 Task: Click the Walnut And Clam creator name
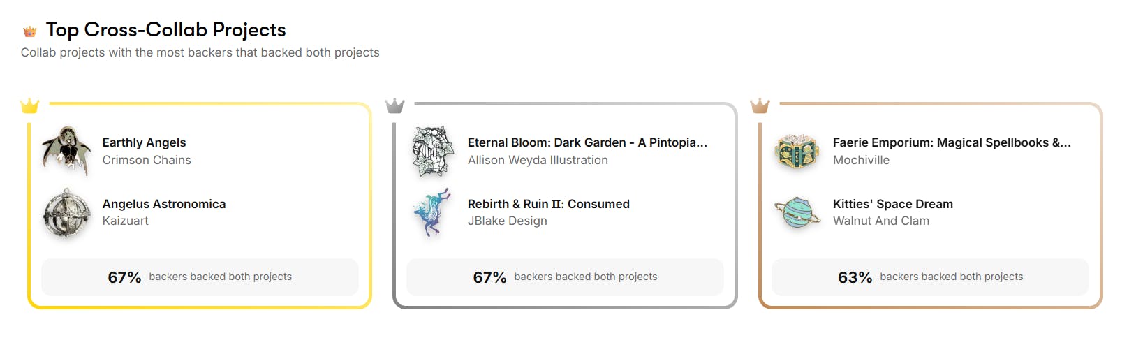(x=881, y=221)
